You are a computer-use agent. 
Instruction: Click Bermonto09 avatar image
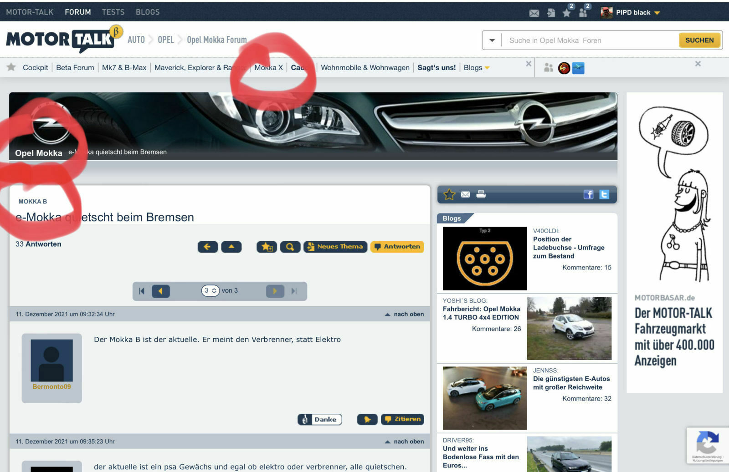(x=51, y=360)
